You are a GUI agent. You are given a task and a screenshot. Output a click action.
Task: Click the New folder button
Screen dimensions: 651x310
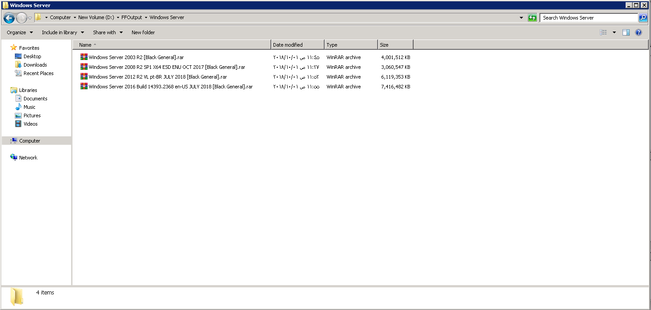point(143,32)
